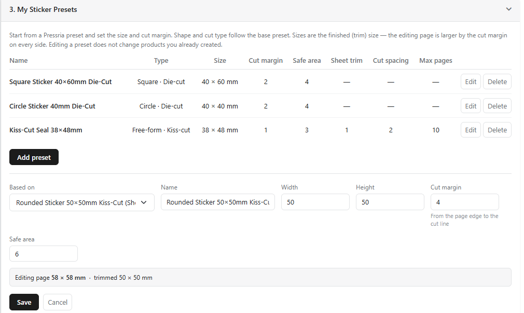This screenshot has height=313, width=524.
Task: Save the new sticker preset
Action: pos(24,302)
